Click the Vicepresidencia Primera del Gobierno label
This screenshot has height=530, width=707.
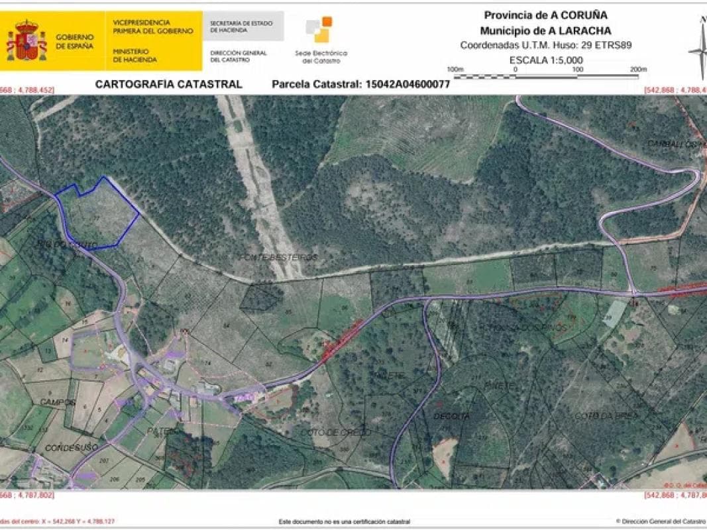[153, 27]
